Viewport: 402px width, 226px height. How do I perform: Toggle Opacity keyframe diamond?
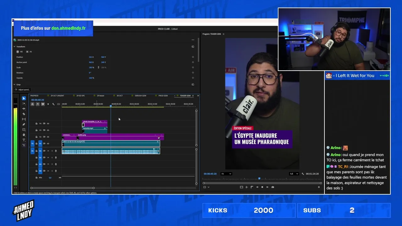click(x=193, y=78)
